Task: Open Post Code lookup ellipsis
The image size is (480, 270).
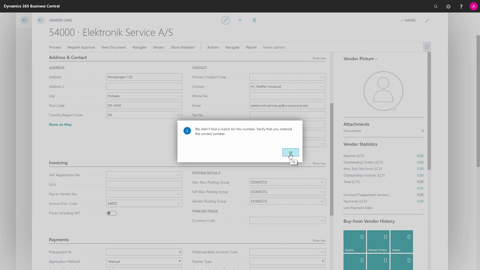Action: tap(178, 105)
